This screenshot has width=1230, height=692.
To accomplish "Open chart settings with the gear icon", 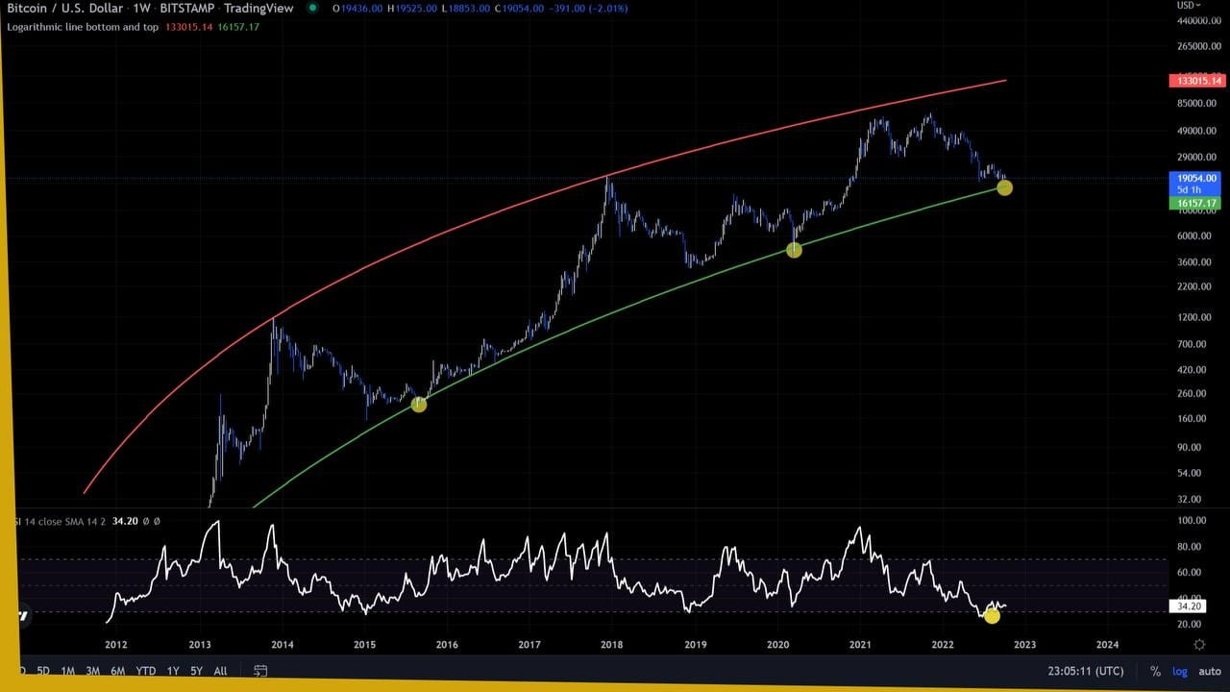I will pyautogui.click(x=1198, y=646).
